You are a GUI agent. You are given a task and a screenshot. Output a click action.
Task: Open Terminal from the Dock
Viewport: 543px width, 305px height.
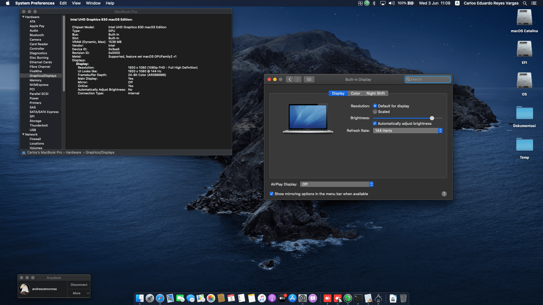[358, 298]
